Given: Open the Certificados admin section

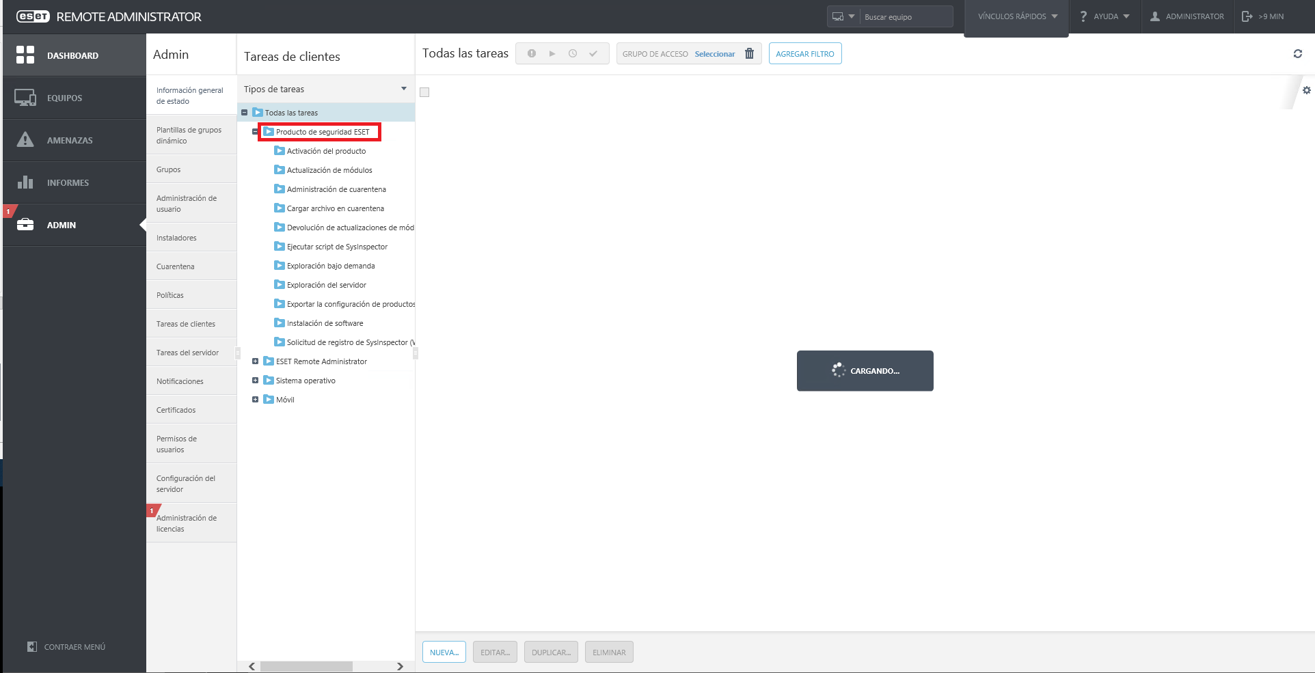Looking at the screenshot, I should 191,410.
